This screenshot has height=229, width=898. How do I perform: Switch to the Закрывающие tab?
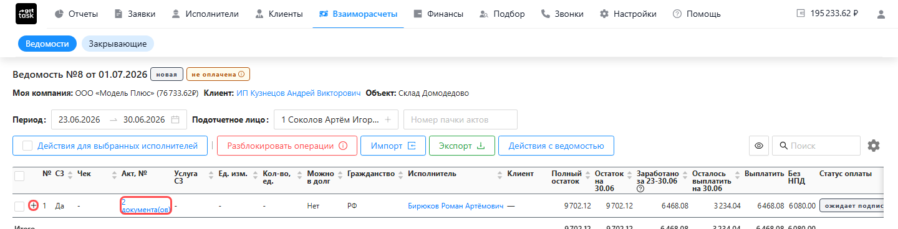(118, 44)
